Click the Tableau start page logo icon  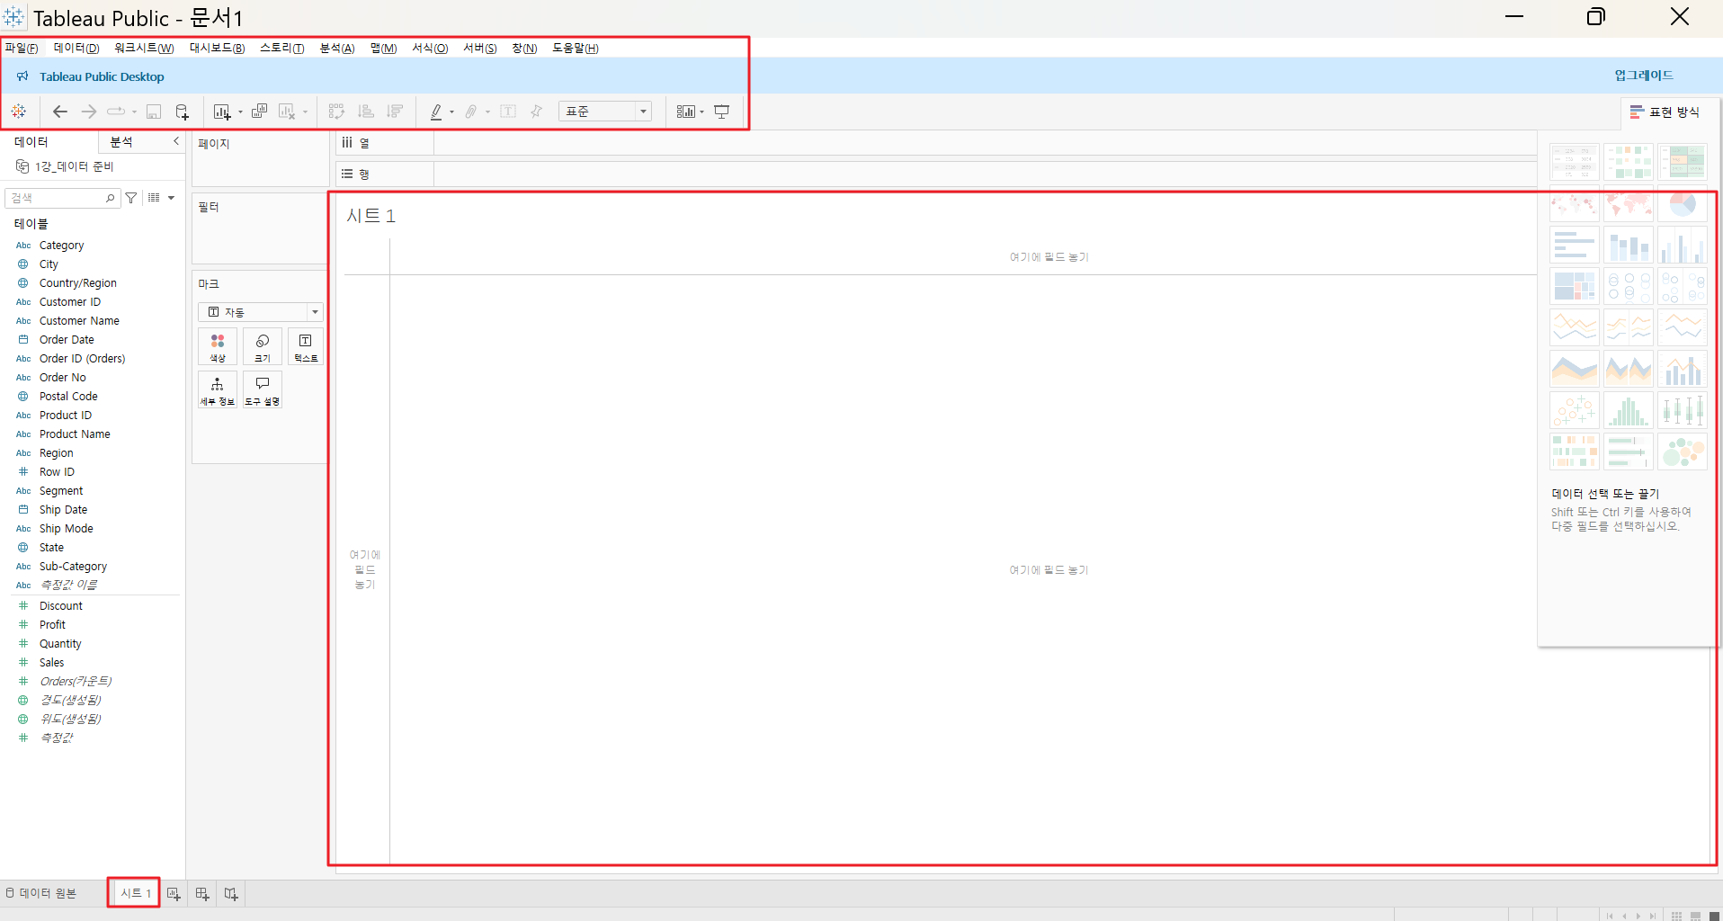[x=19, y=112]
